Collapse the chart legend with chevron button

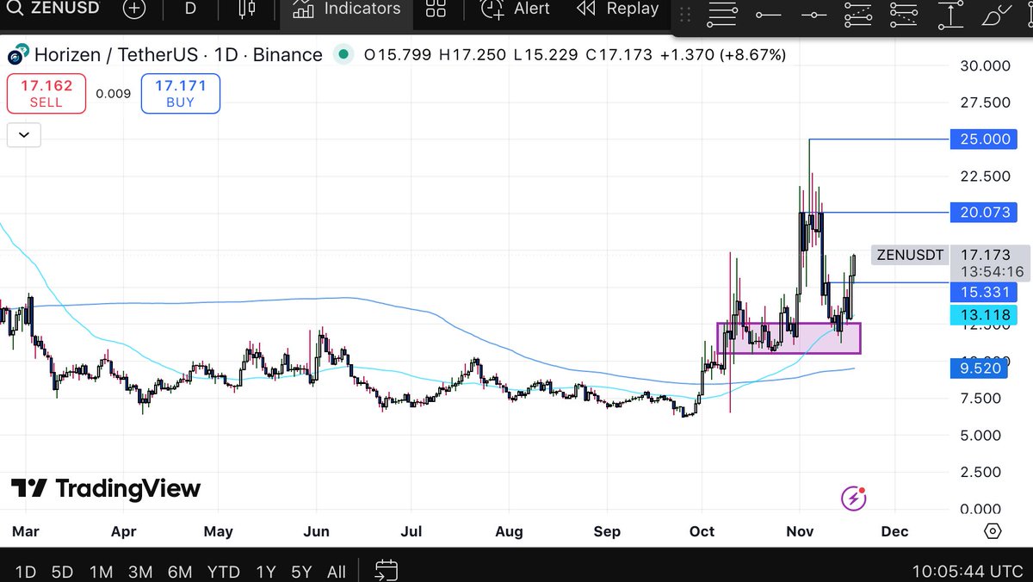pyautogui.click(x=23, y=135)
